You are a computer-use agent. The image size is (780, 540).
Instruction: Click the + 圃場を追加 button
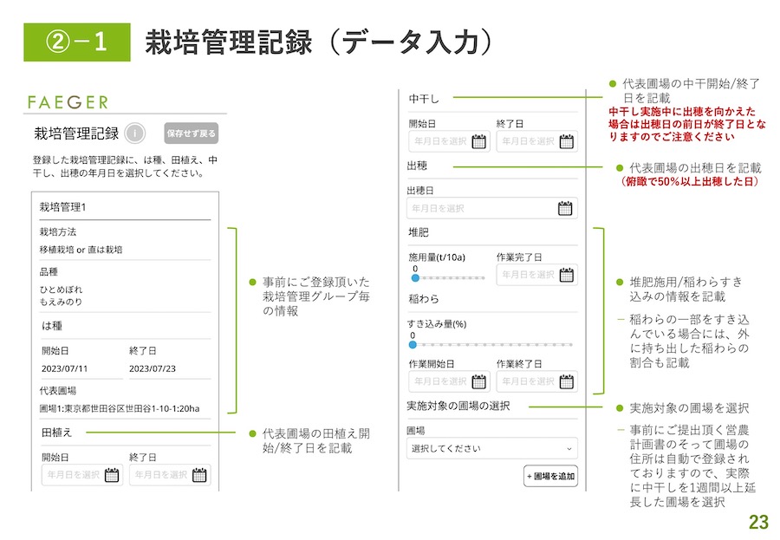click(550, 477)
